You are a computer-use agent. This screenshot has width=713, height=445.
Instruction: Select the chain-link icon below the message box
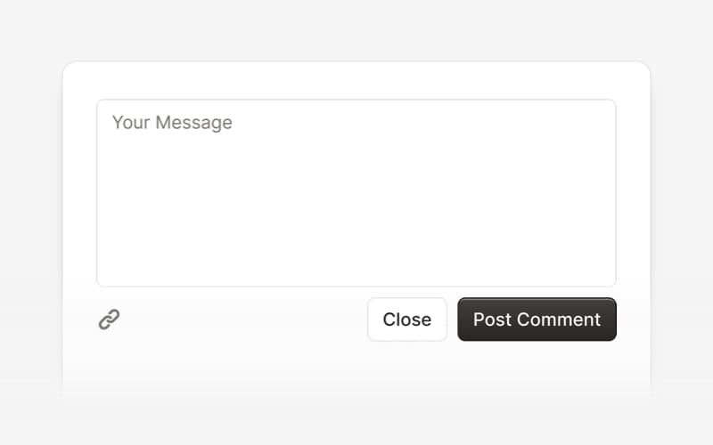(109, 320)
